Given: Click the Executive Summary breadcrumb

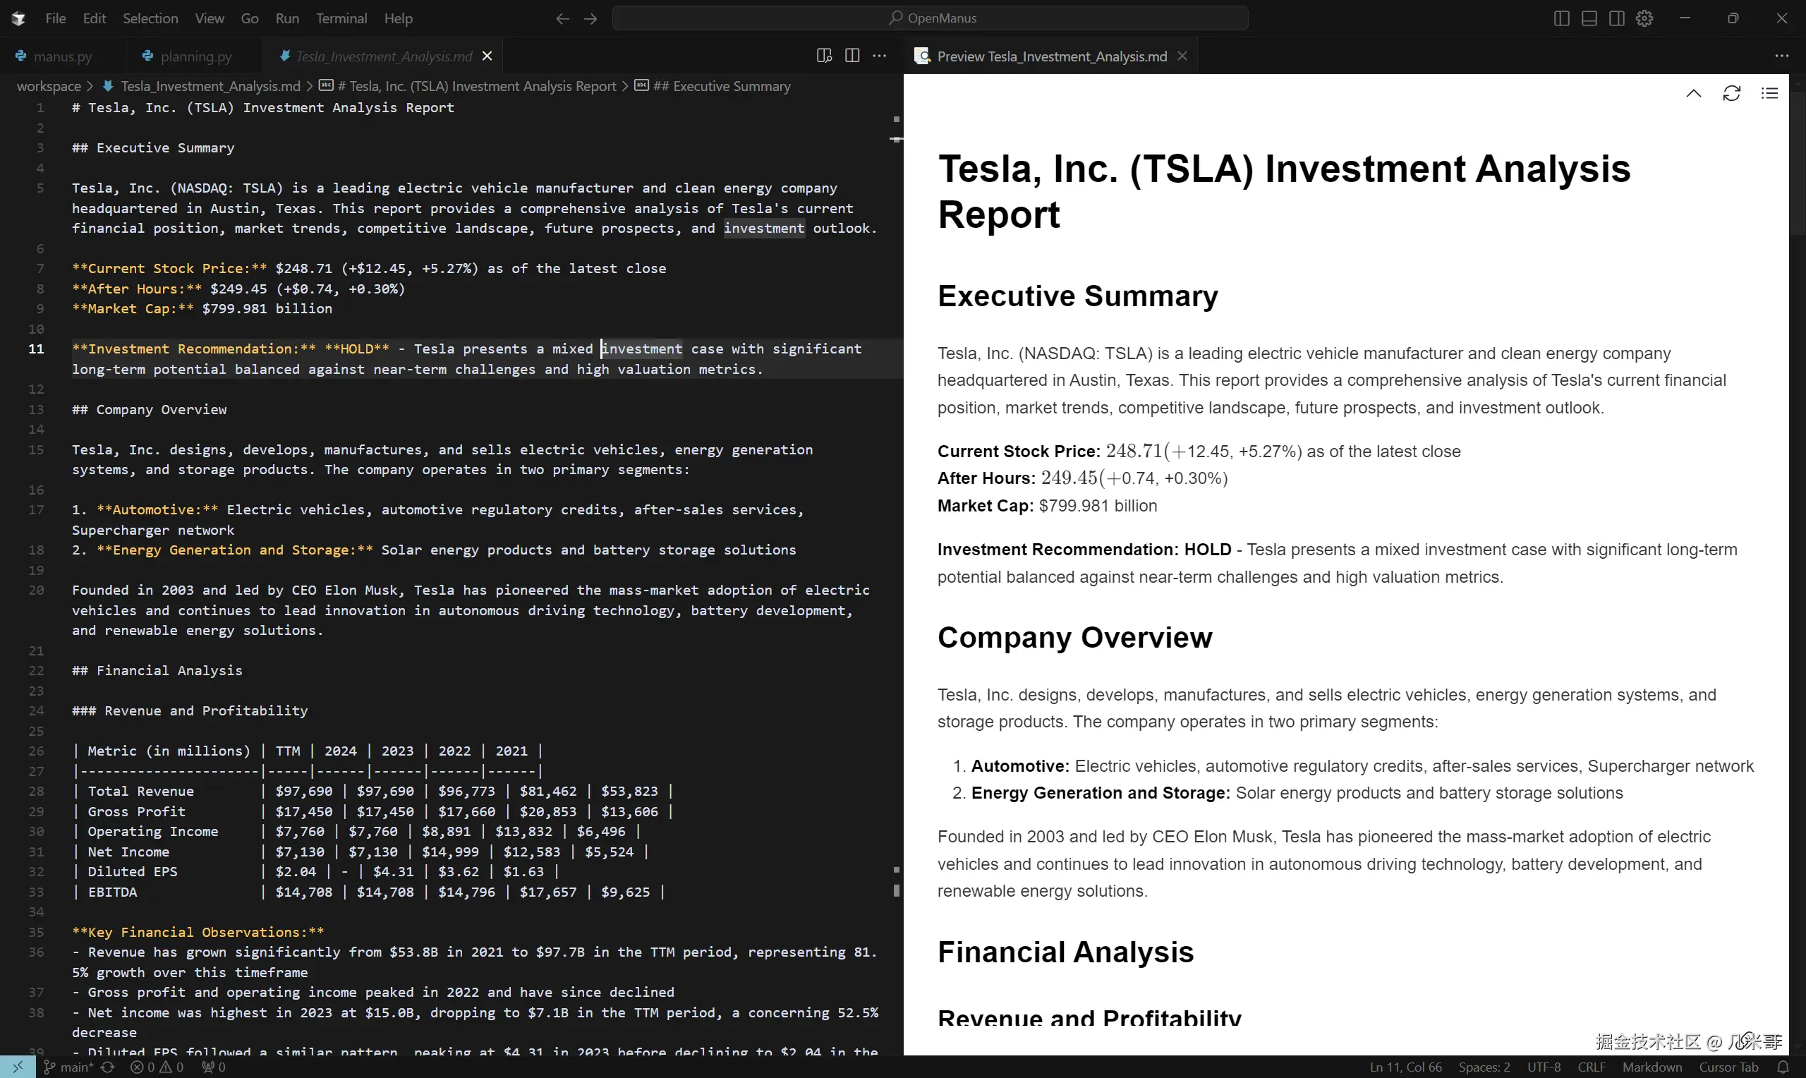Looking at the screenshot, I should 722,85.
